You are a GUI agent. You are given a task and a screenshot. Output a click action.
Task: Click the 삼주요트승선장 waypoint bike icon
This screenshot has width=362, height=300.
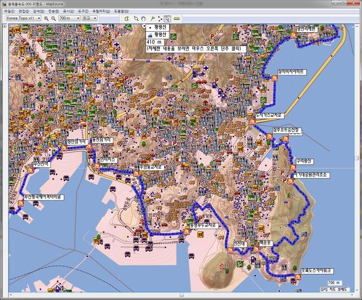pos(269,136)
